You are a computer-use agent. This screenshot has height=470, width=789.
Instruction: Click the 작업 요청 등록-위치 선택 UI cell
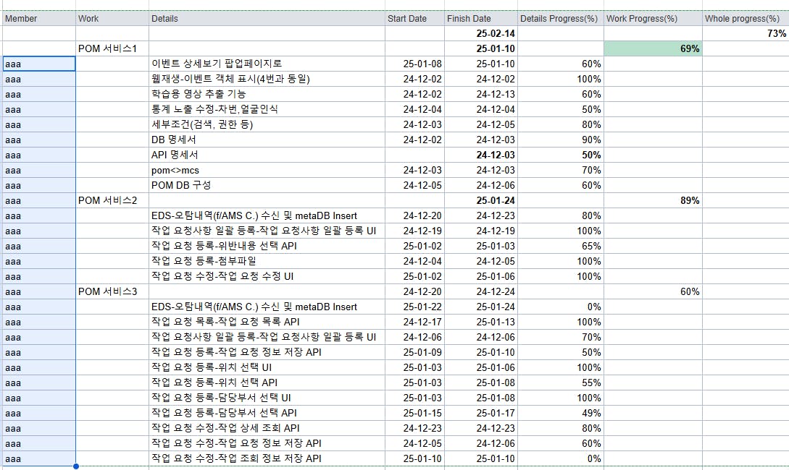tap(267, 367)
